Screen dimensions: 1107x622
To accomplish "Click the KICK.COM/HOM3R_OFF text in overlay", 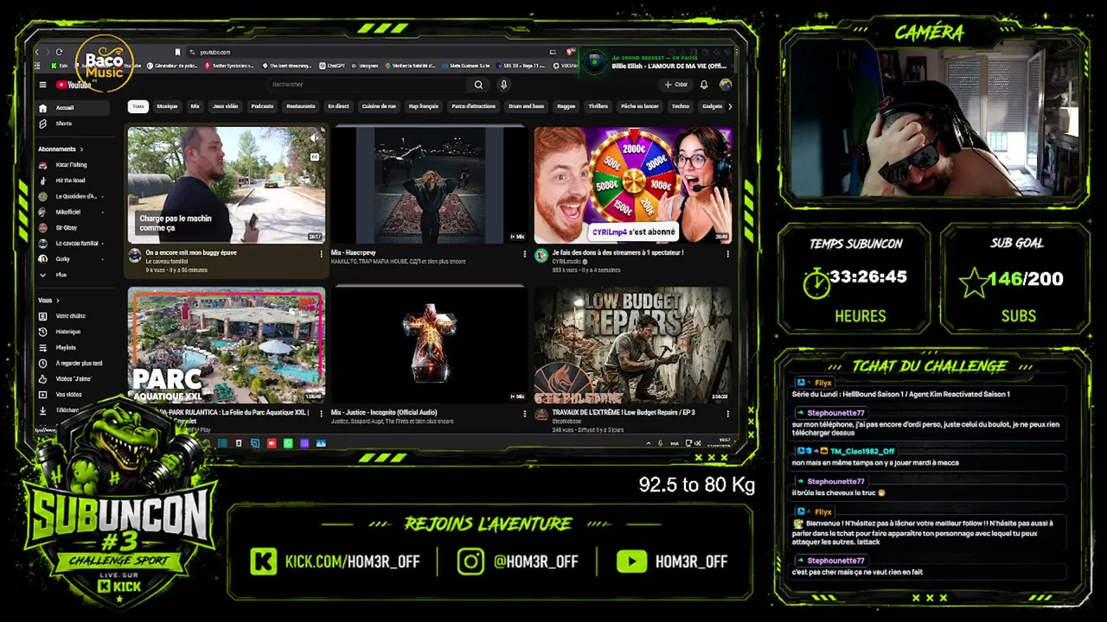I will [x=353, y=562].
